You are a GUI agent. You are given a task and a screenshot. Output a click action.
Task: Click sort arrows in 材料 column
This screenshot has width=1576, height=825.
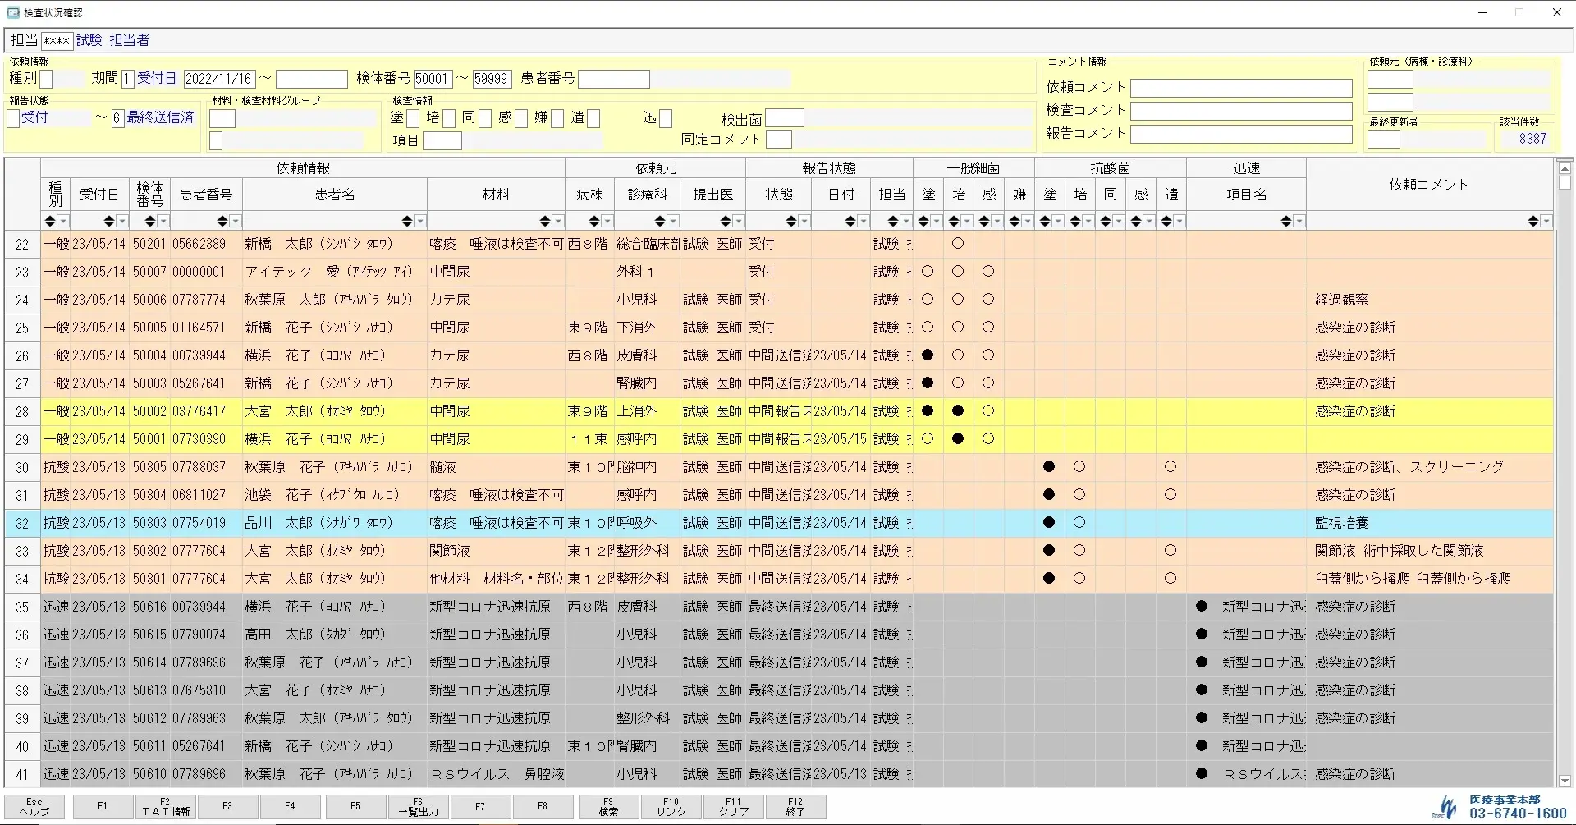545,222
